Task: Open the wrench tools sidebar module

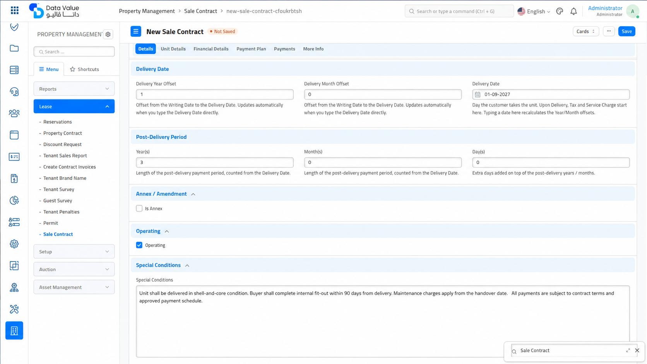Action: [x=14, y=309]
